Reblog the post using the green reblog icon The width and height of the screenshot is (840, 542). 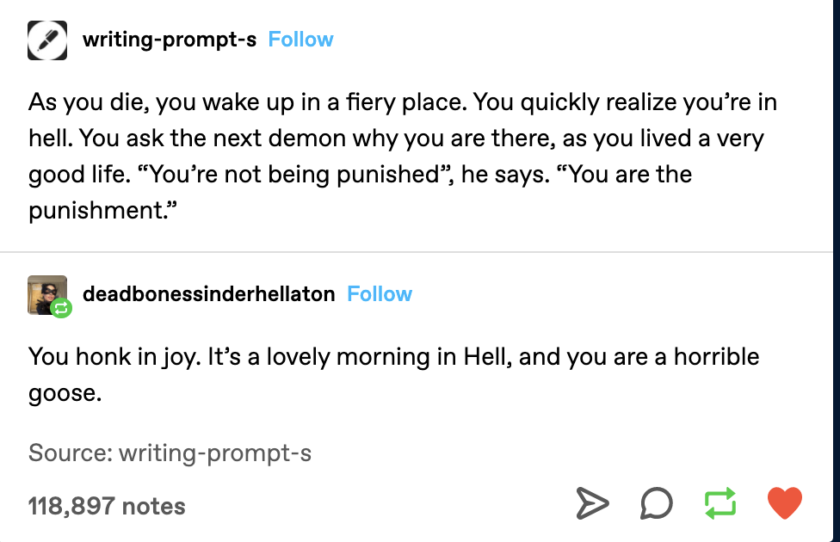coord(720,504)
